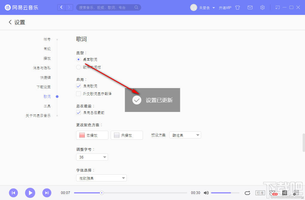Open the message inbox envelope icon

click(250, 7)
